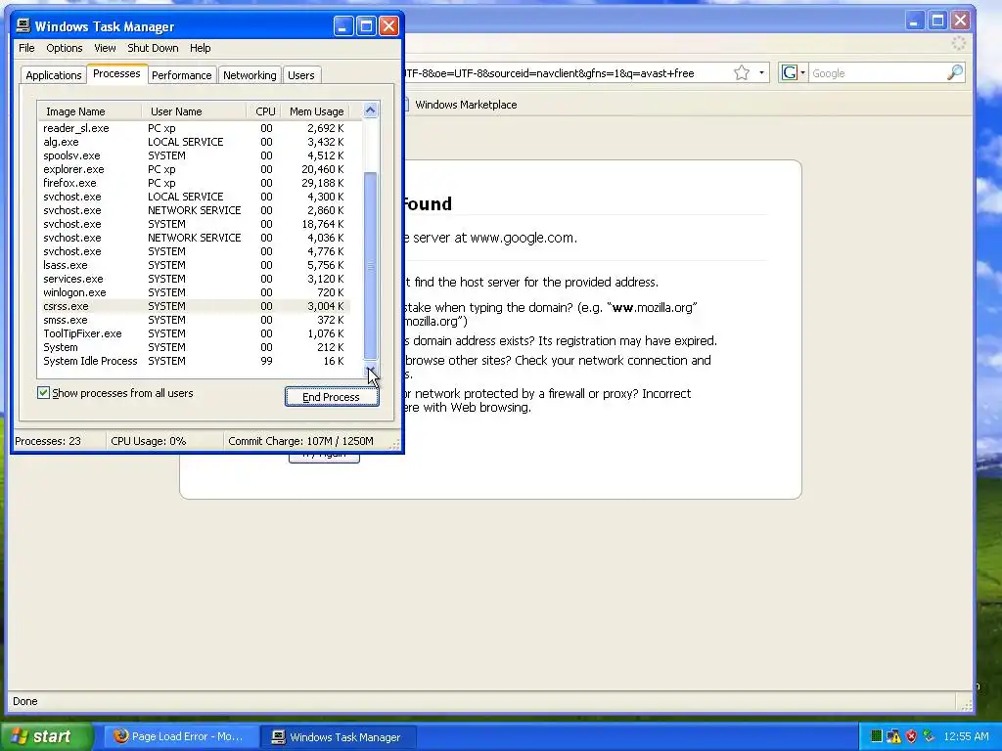Click the Firefox Google search input field
The height and width of the screenshot is (751, 1002).
(877, 72)
